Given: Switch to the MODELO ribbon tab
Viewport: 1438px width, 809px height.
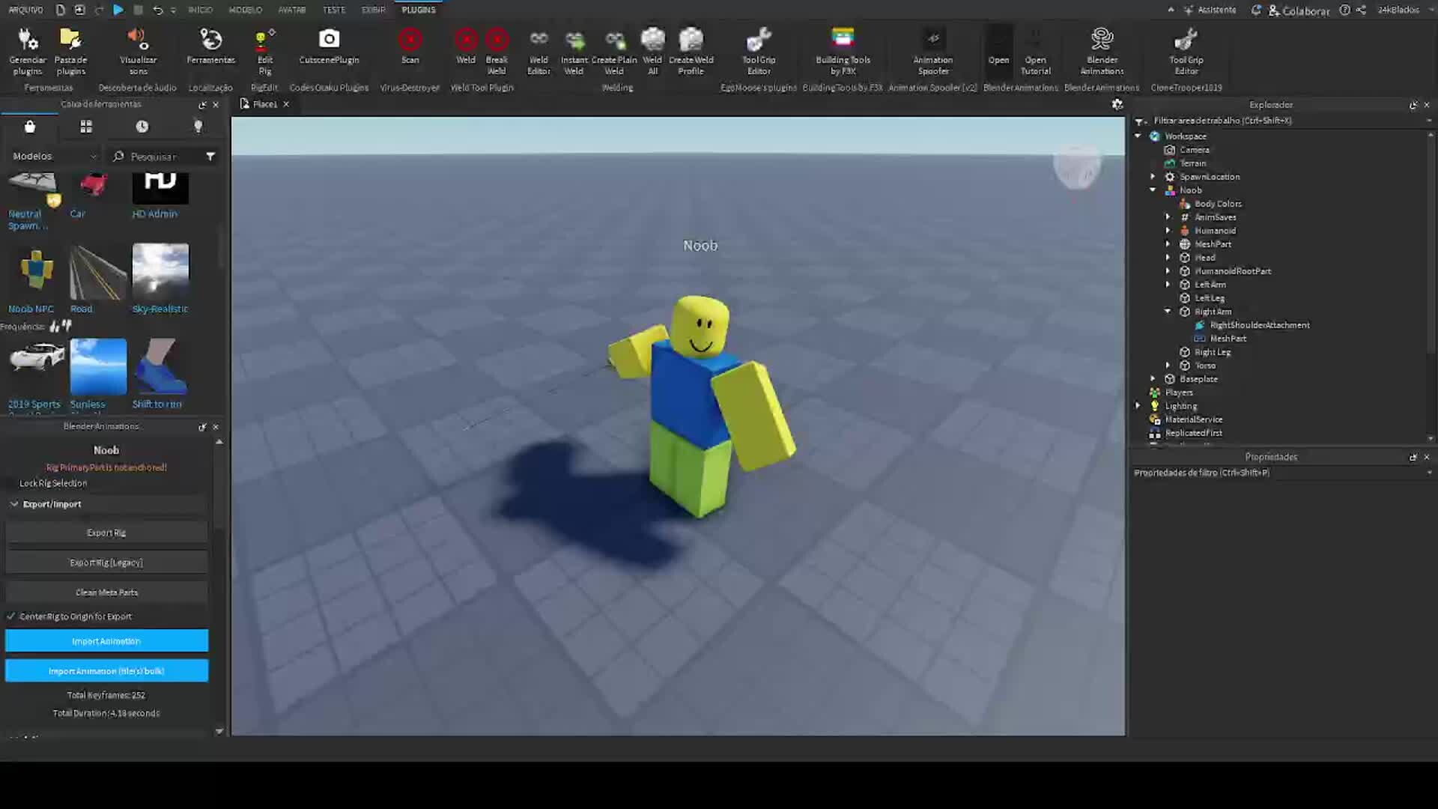Looking at the screenshot, I should (x=245, y=10).
